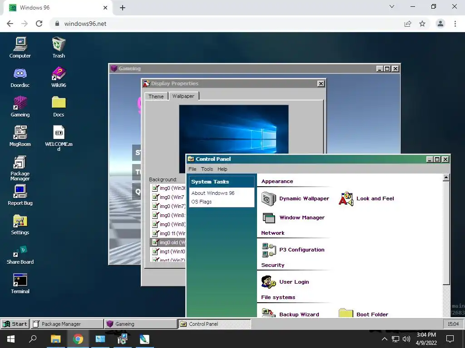Open Chrome three-dot menu
This screenshot has height=348, width=465.
coord(455,24)
